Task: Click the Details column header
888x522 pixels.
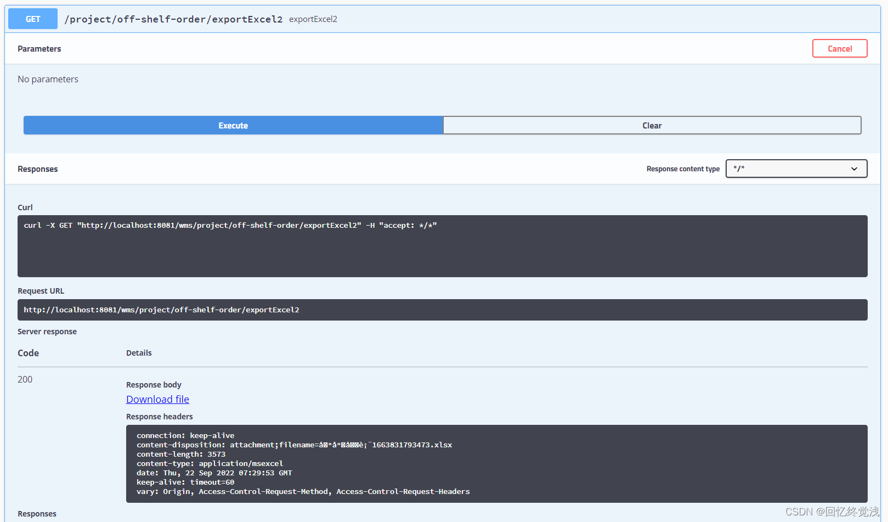Action: click(139, 352)
